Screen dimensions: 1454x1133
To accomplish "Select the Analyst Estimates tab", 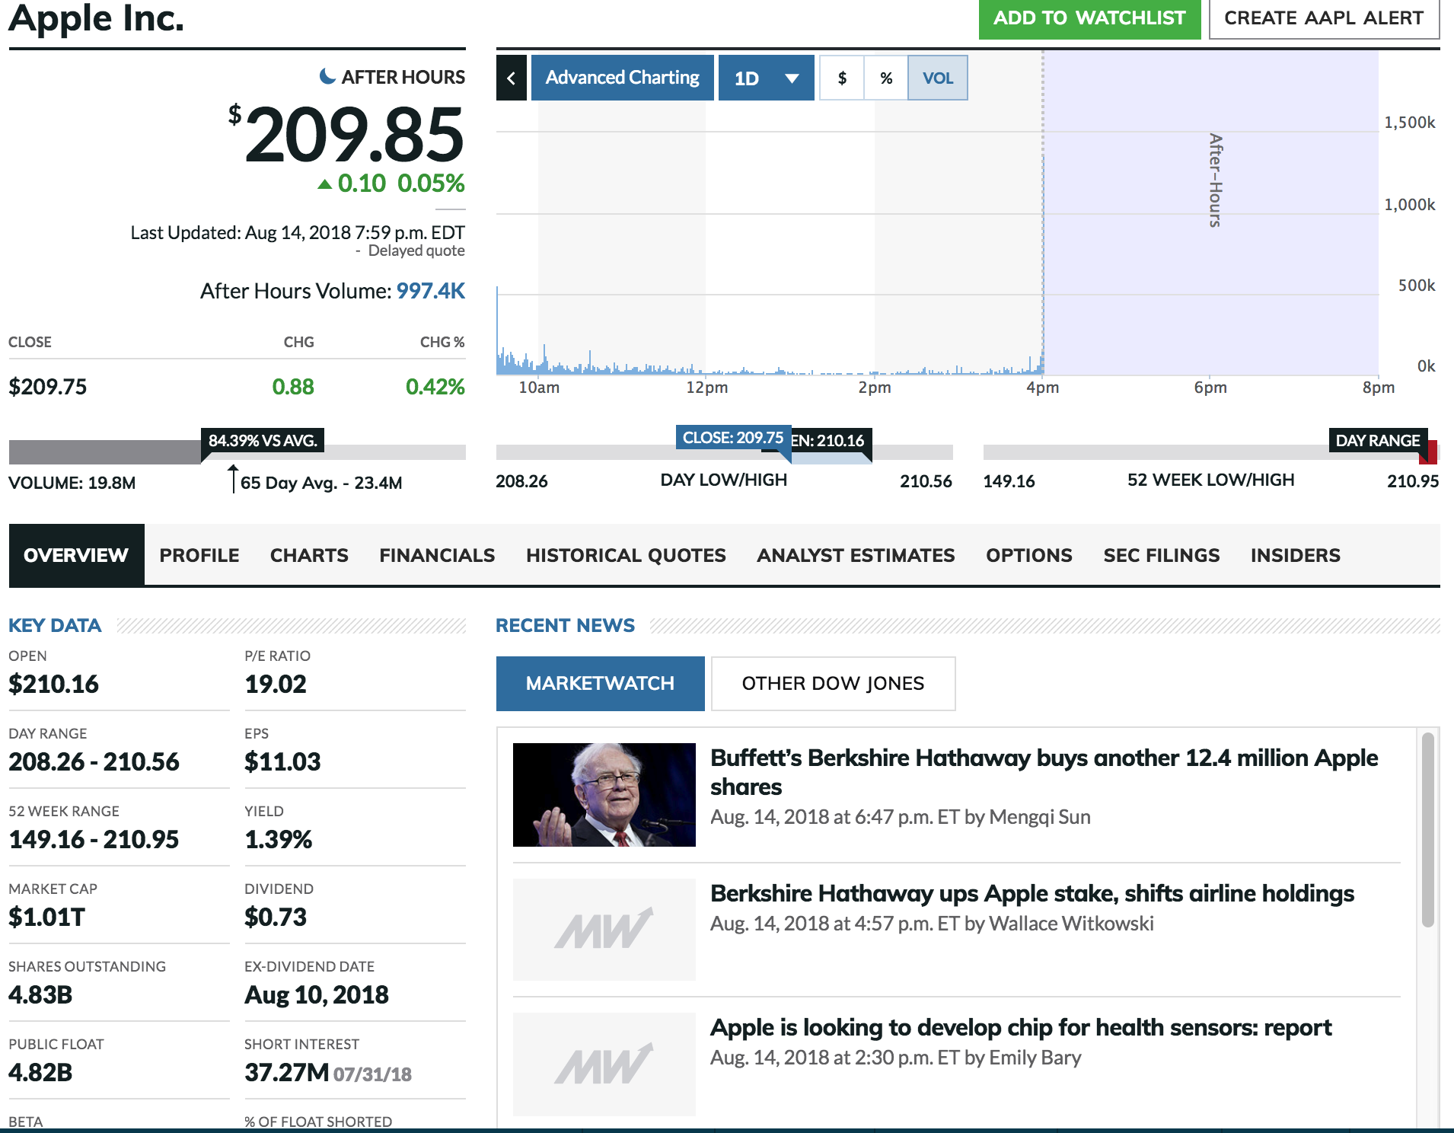I will [856, 555].
